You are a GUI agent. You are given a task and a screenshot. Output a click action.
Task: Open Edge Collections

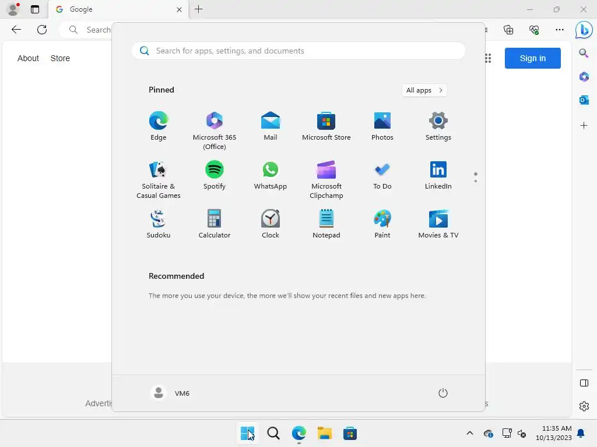point(508,30)
